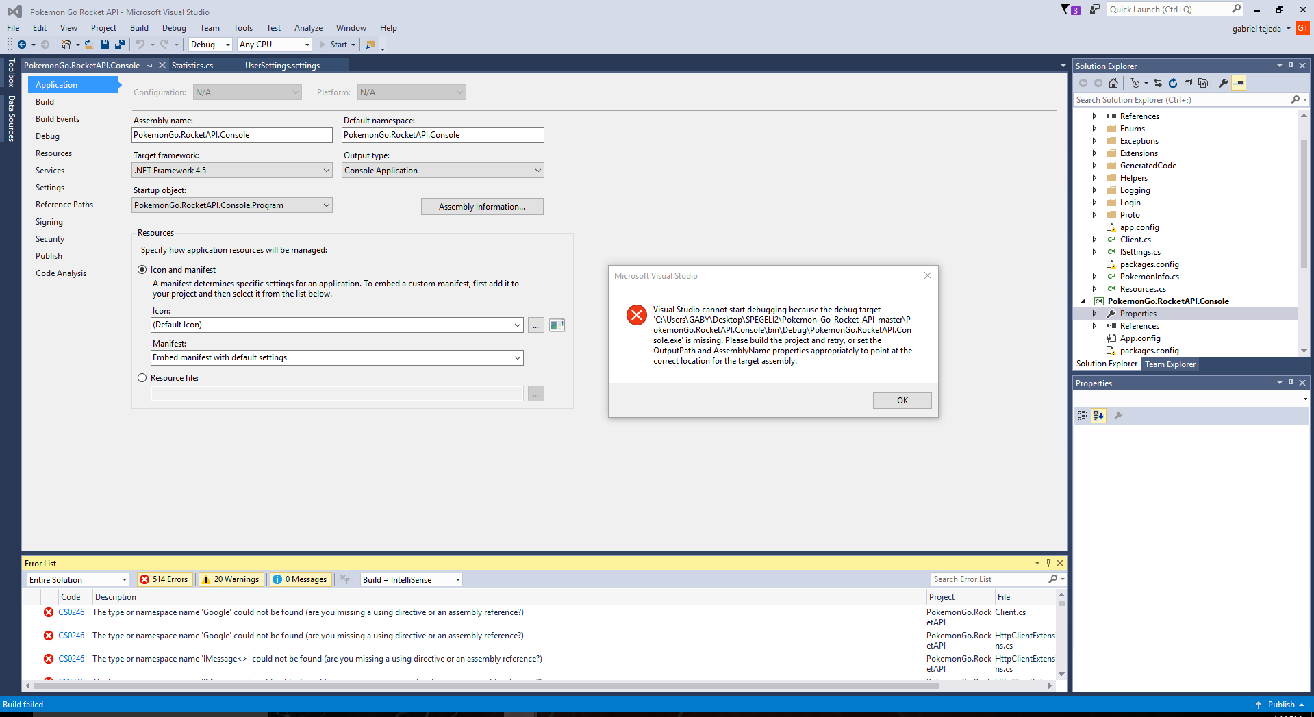The width and height of the screenshot is (1314, 717).
Task: Pin the PokemonGo.RocketAPI.Console tab
Action: point(150,66)
